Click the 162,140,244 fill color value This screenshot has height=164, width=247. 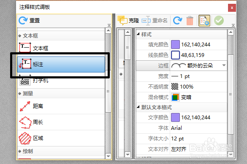tap(195, 45)
